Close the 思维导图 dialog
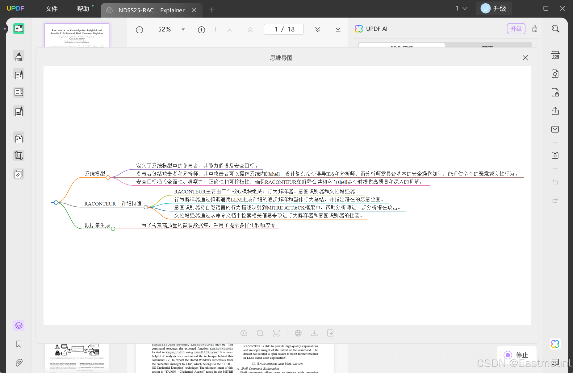The height and width of the screenshot is (373, 573). pyautogui.click(x=525, y=58)
